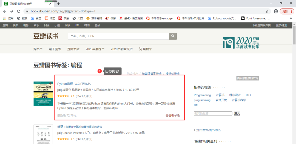Click the red 更新 update button
Image resolution: width=296 pixels, height=144 pixels.
pos(287,11)
